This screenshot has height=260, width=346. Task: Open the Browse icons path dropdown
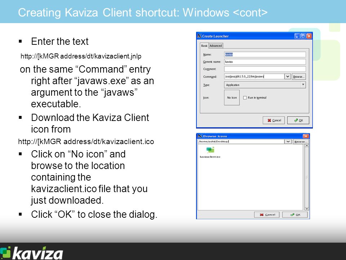click(x=288, y=142)
